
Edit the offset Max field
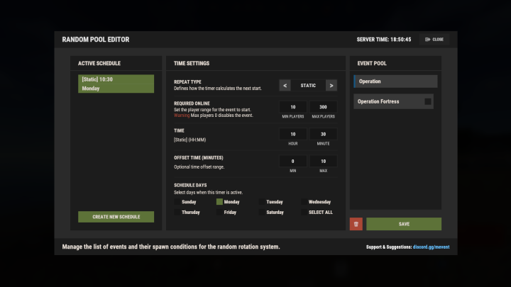tap(323, 161)
